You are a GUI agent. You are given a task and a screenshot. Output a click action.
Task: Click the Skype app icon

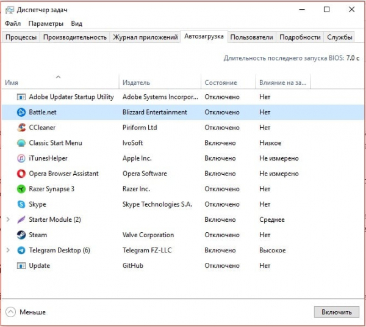21,204
